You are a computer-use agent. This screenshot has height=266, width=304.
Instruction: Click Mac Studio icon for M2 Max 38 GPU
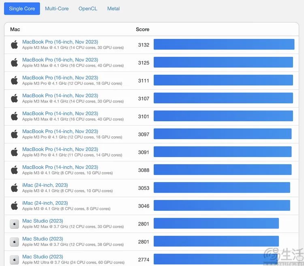[x=15, y=242]
